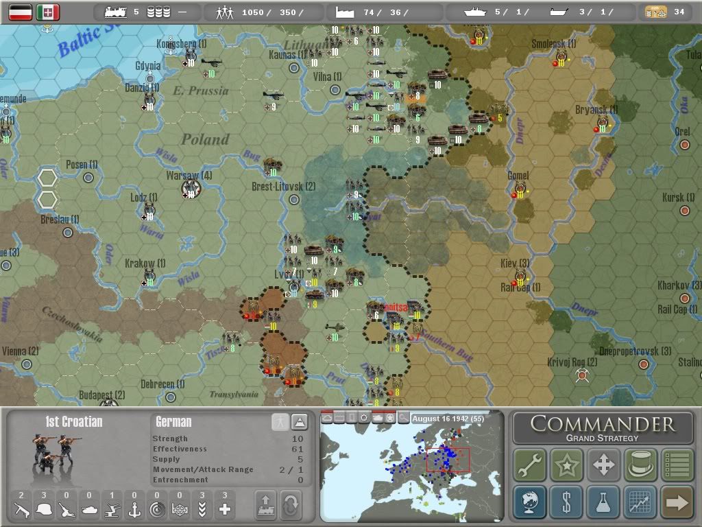
Task: Click the triple chevron stat icon
Action: click(x=202, y=509)
